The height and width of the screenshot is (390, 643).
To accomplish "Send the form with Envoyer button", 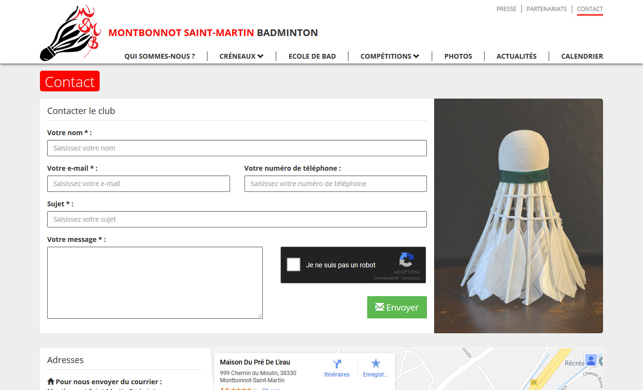I will point(397,307).
